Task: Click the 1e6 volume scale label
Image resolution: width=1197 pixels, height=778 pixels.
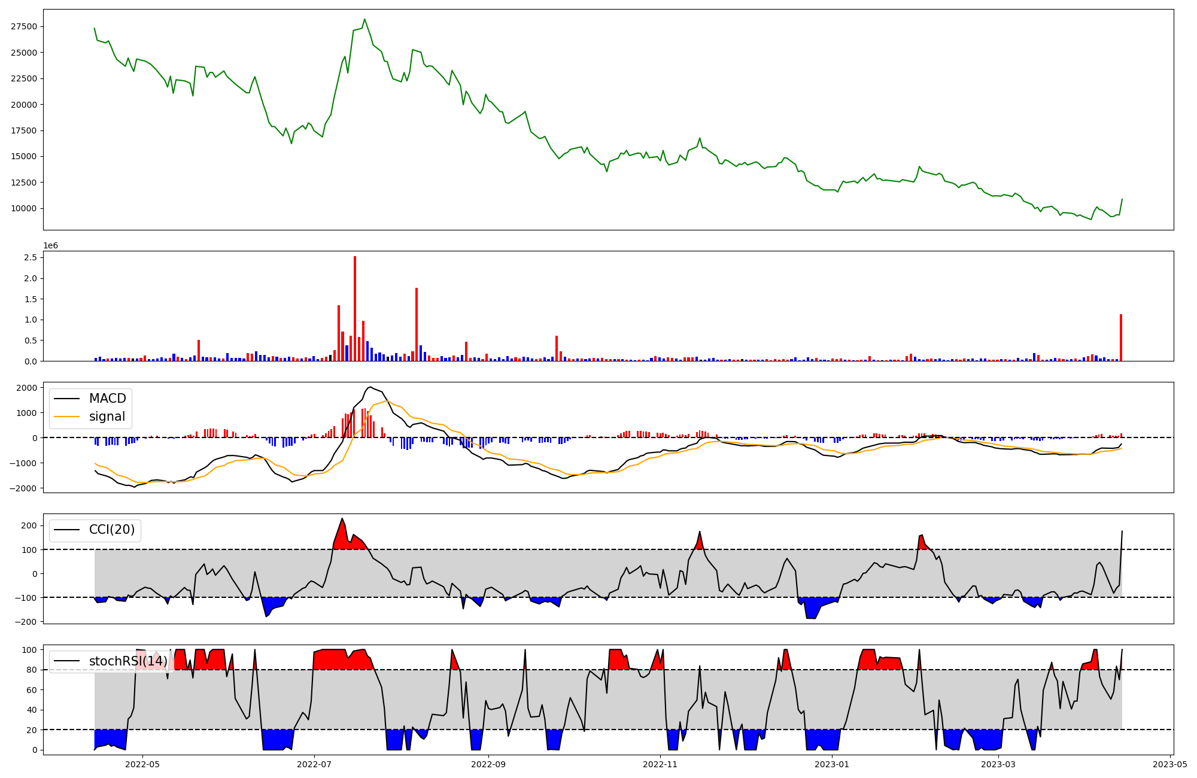Action: (x=50, y=245)
